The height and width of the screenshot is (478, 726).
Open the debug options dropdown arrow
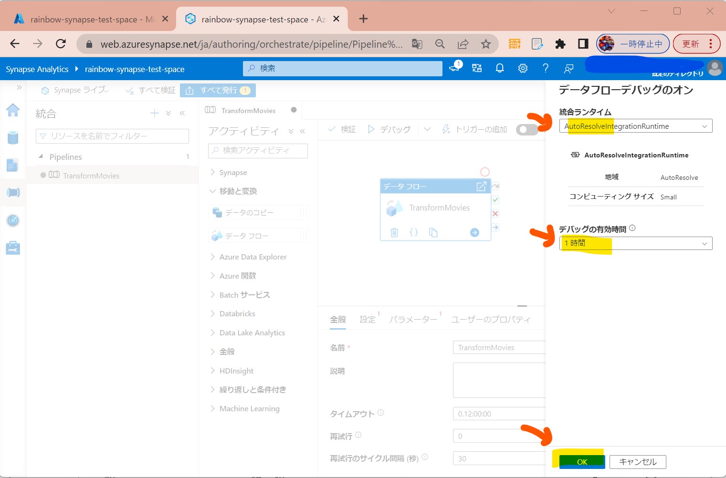tap(427, 129)
